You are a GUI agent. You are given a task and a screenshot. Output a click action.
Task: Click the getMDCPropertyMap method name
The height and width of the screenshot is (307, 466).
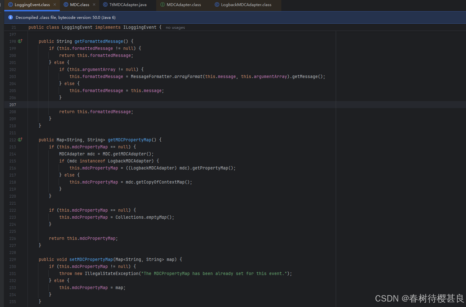click(130, 140)
